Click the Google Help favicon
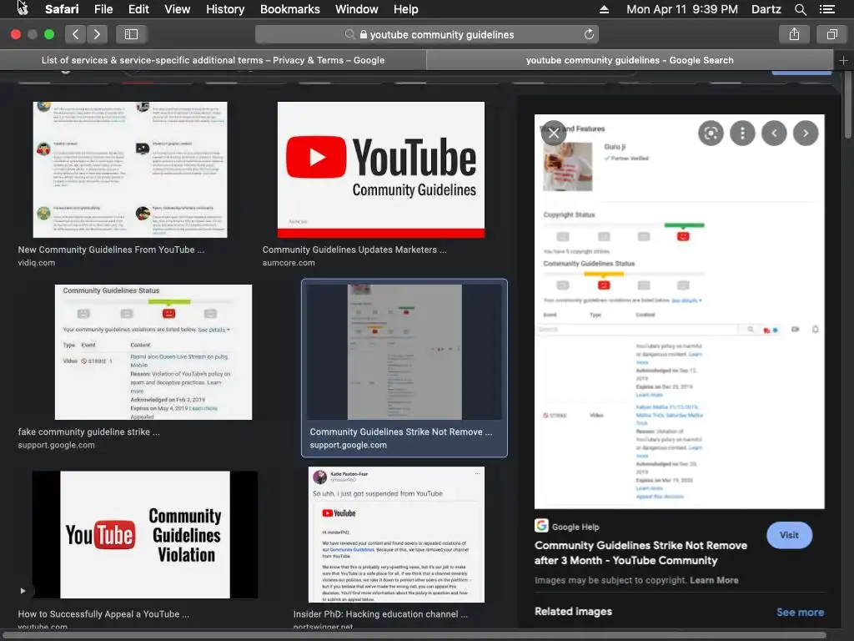 (x=540, y=526)
